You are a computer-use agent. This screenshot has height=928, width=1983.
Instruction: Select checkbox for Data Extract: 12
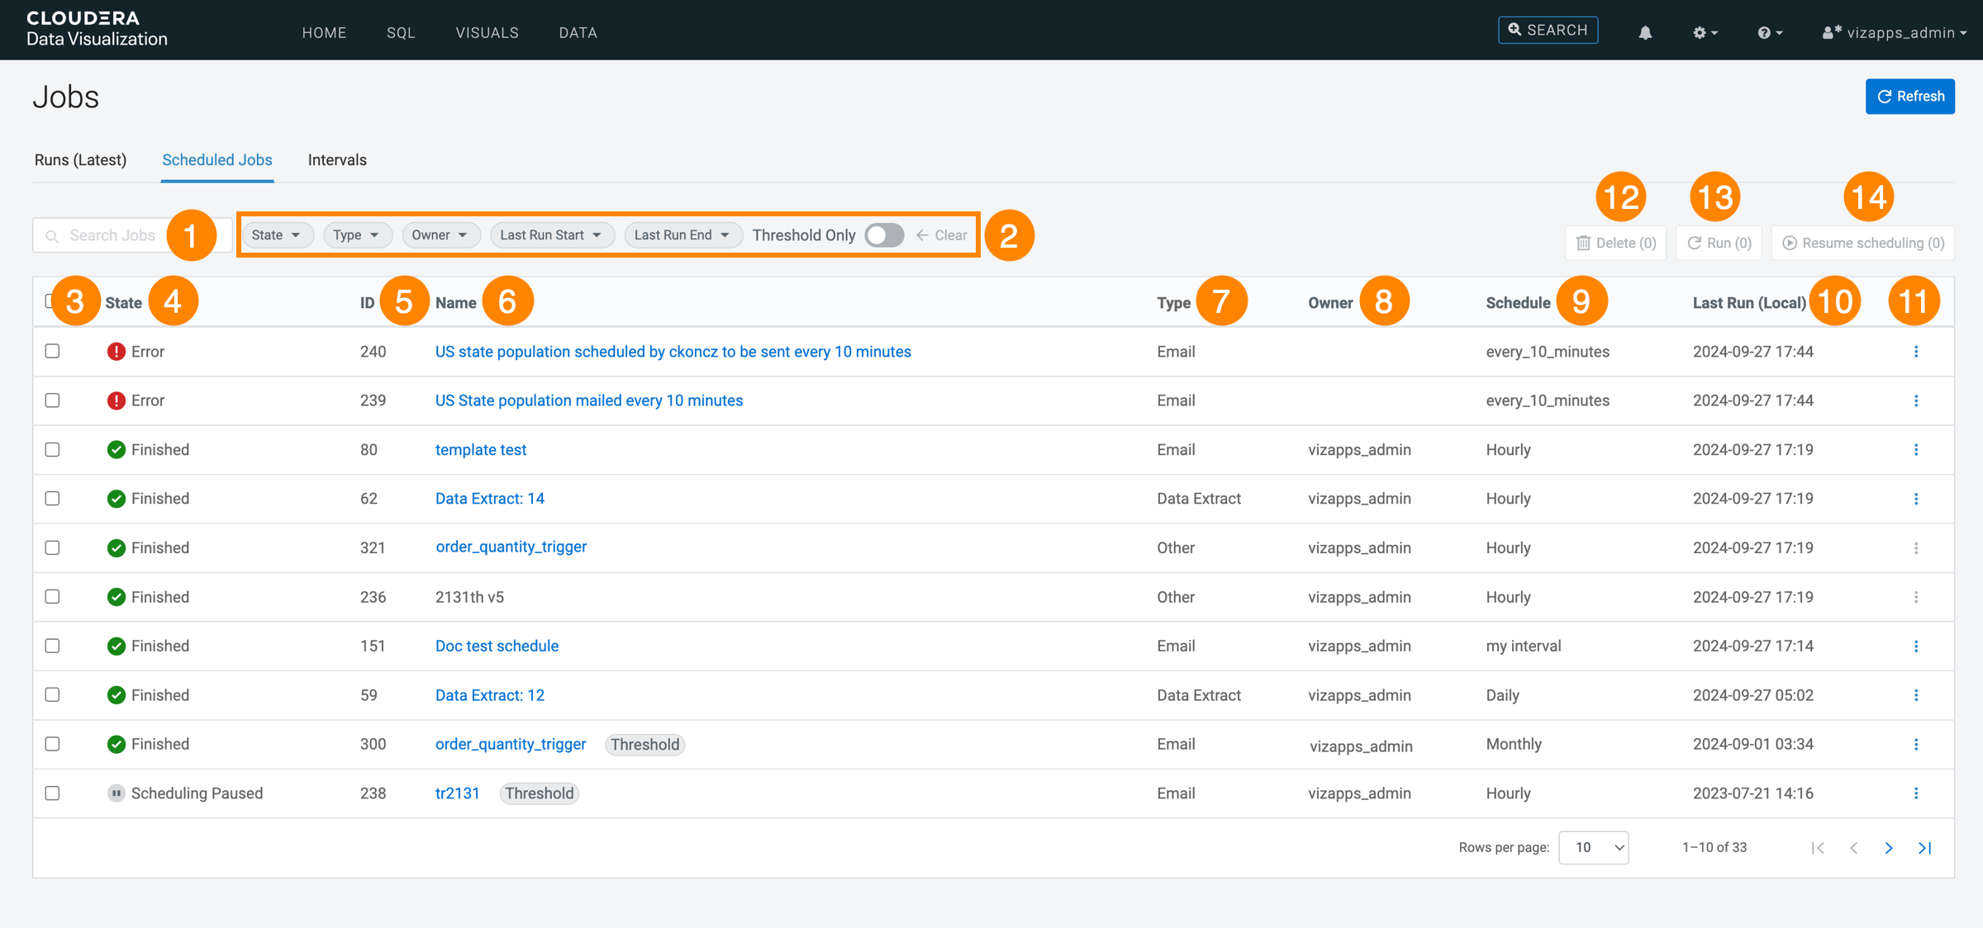click(53, 694)
